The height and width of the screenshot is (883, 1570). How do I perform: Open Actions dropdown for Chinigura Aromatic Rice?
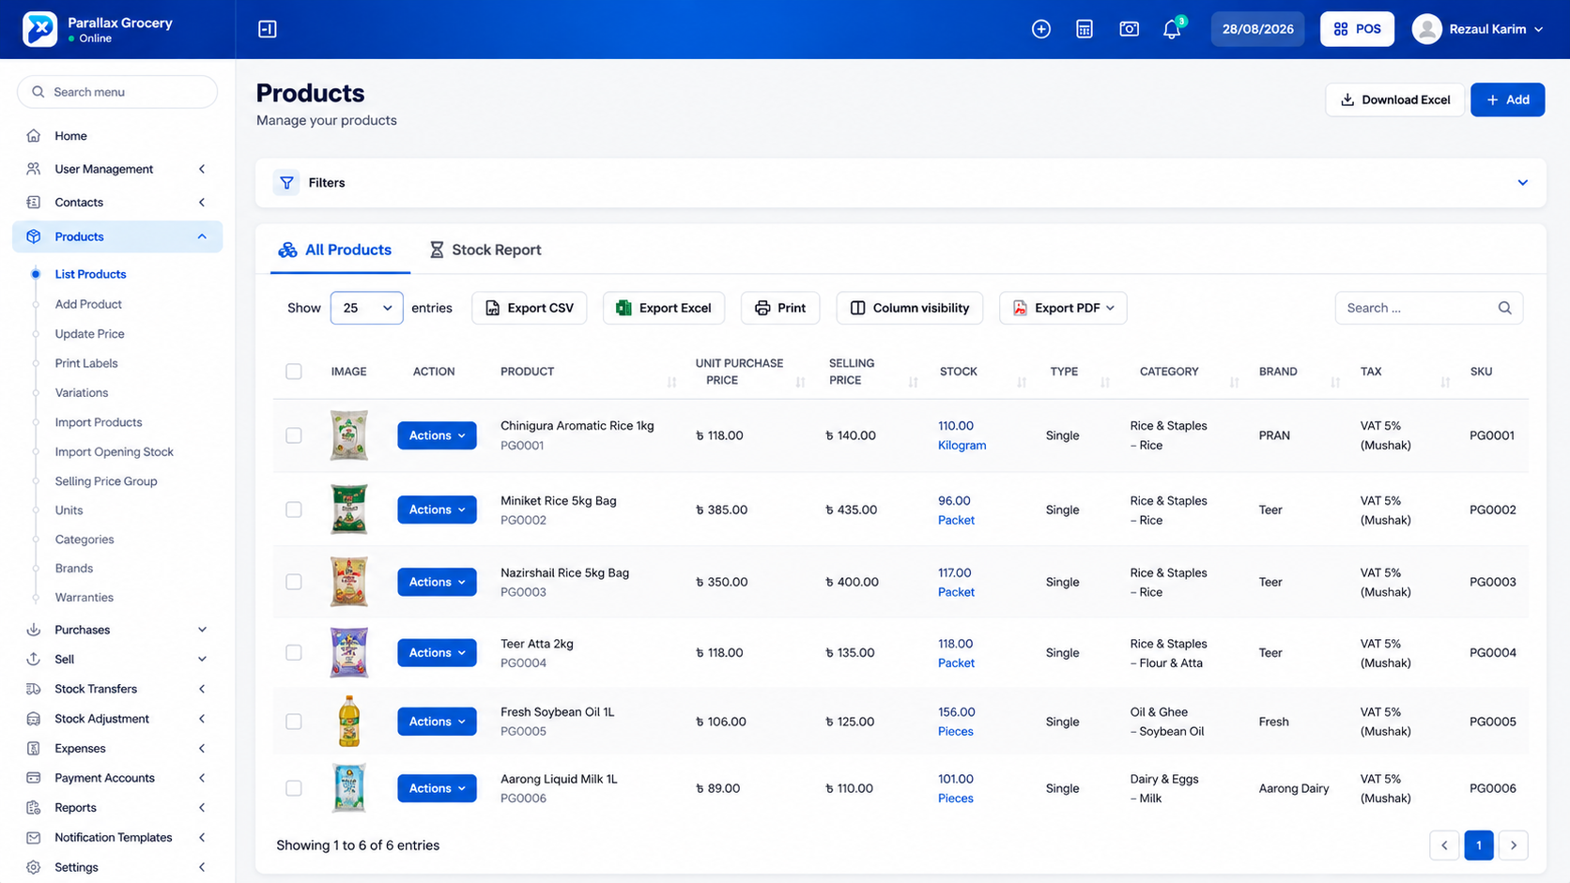tap(437, 435)
